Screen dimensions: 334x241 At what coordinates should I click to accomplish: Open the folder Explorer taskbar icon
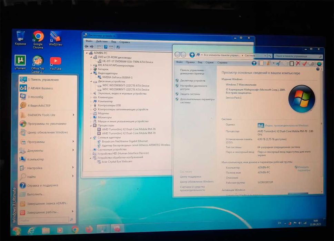45,230
